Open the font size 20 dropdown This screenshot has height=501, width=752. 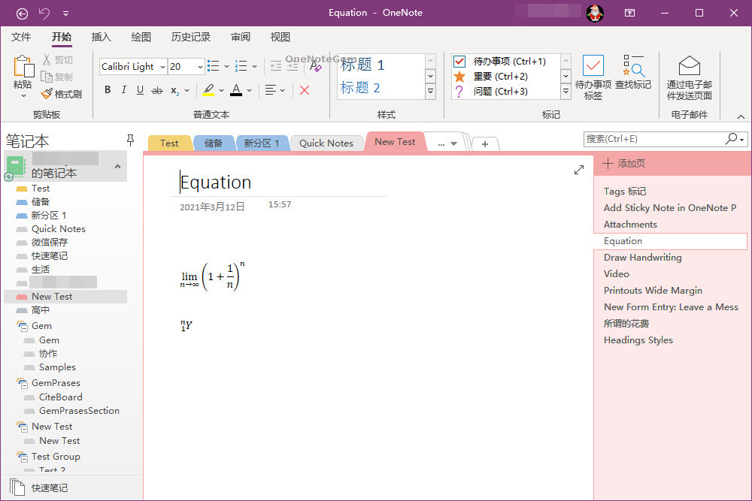click(x=200, y=67)
